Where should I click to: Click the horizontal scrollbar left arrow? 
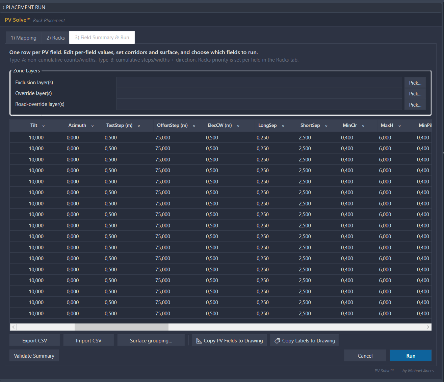(x=13, y=327)
